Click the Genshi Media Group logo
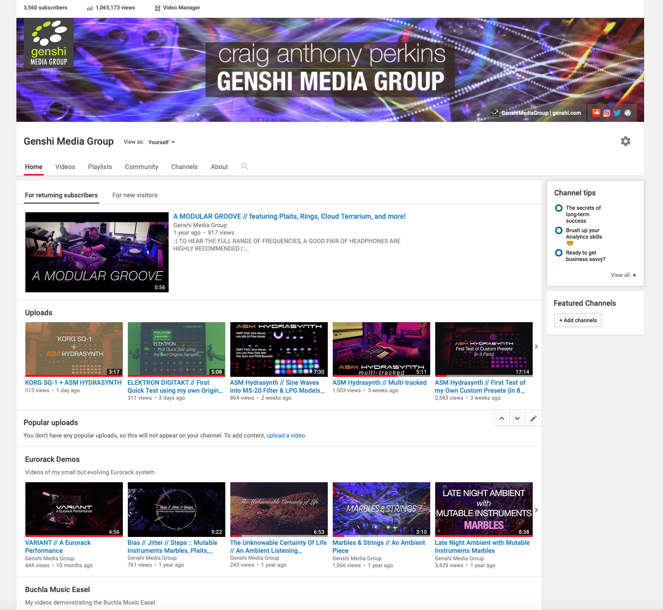 pyautogui.click(x=49, y=43)
